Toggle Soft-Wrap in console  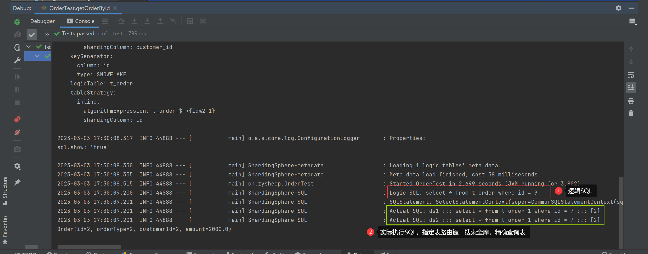[631, 75]
